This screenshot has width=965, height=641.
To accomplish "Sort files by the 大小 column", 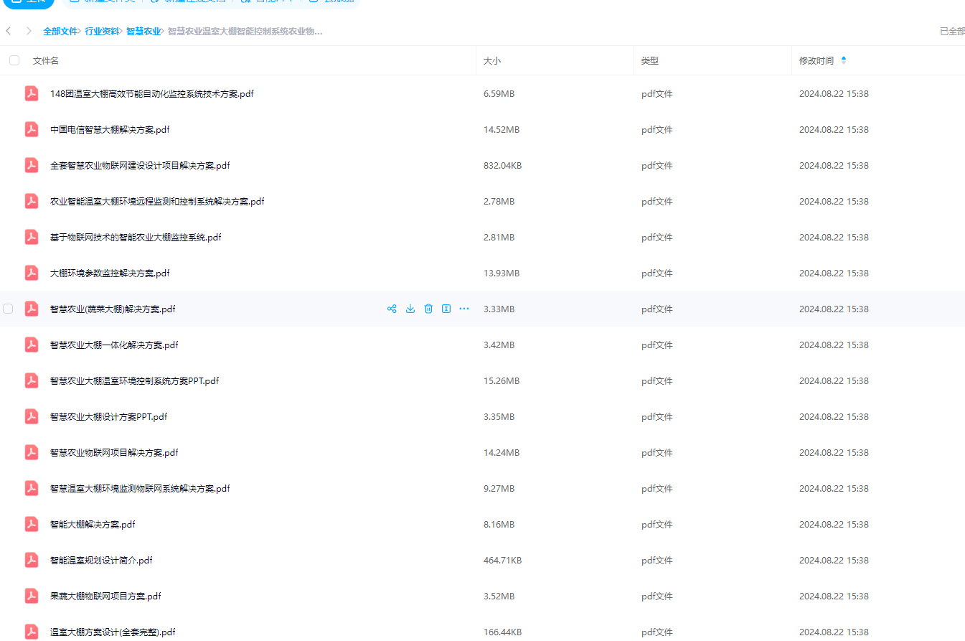I will [492, 61].
